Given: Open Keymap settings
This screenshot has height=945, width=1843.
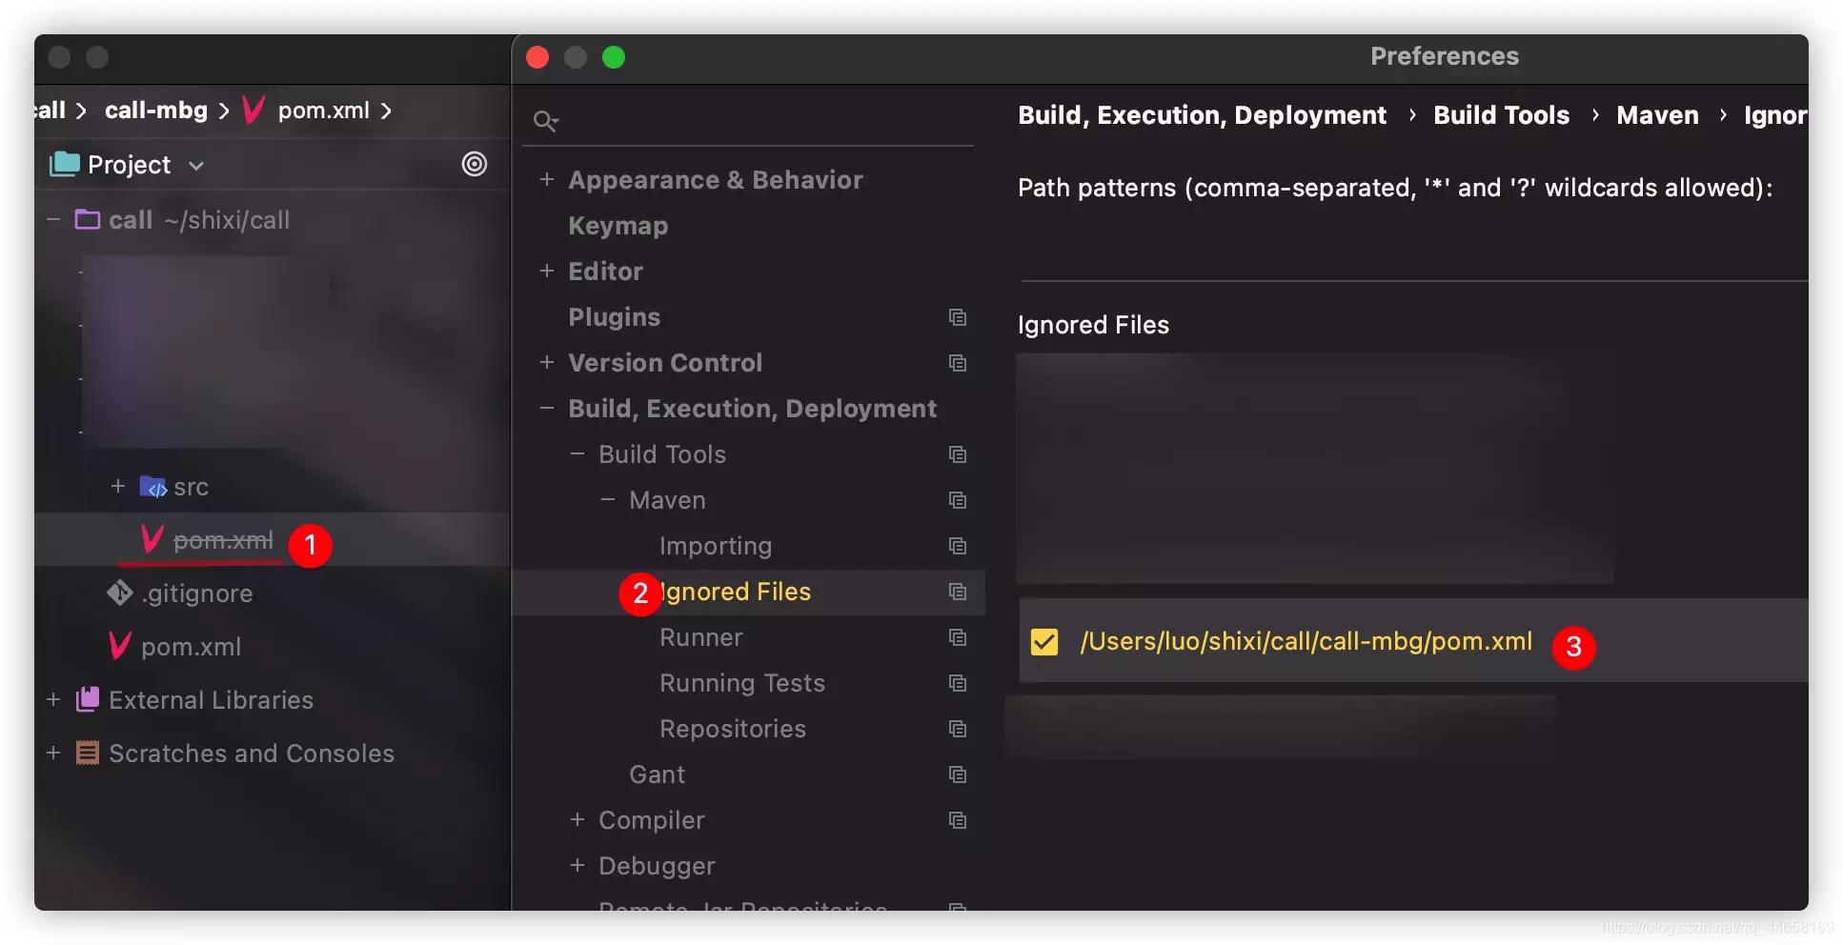Looking at the screenshot, I should pos(618,226).
